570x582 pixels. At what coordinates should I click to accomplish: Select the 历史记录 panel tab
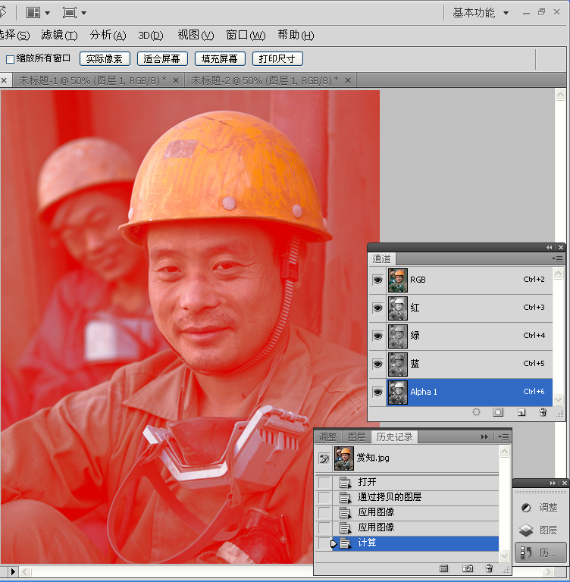click(x=394, y=436)
